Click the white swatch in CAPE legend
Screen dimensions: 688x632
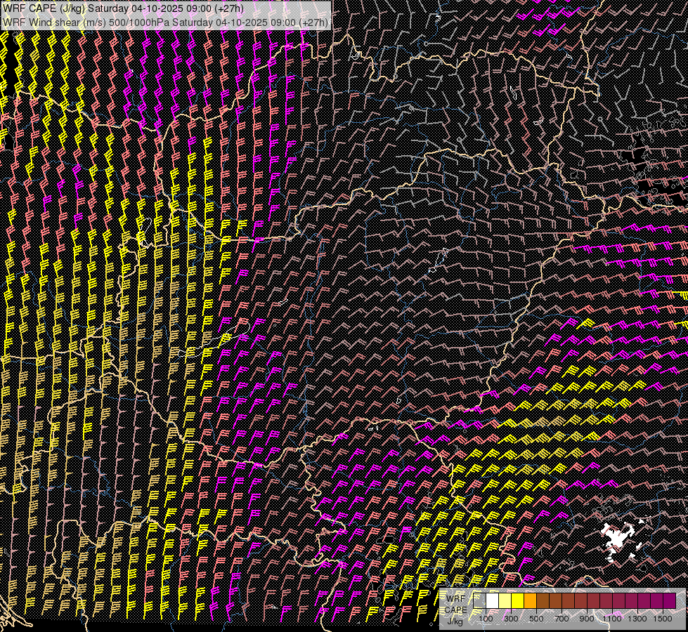[x=492, y=600]
